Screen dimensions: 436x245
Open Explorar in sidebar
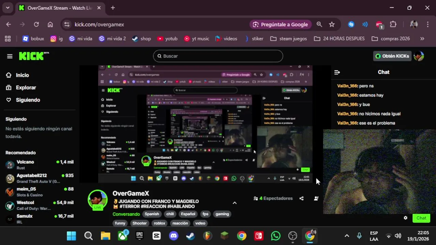[21, 87]
